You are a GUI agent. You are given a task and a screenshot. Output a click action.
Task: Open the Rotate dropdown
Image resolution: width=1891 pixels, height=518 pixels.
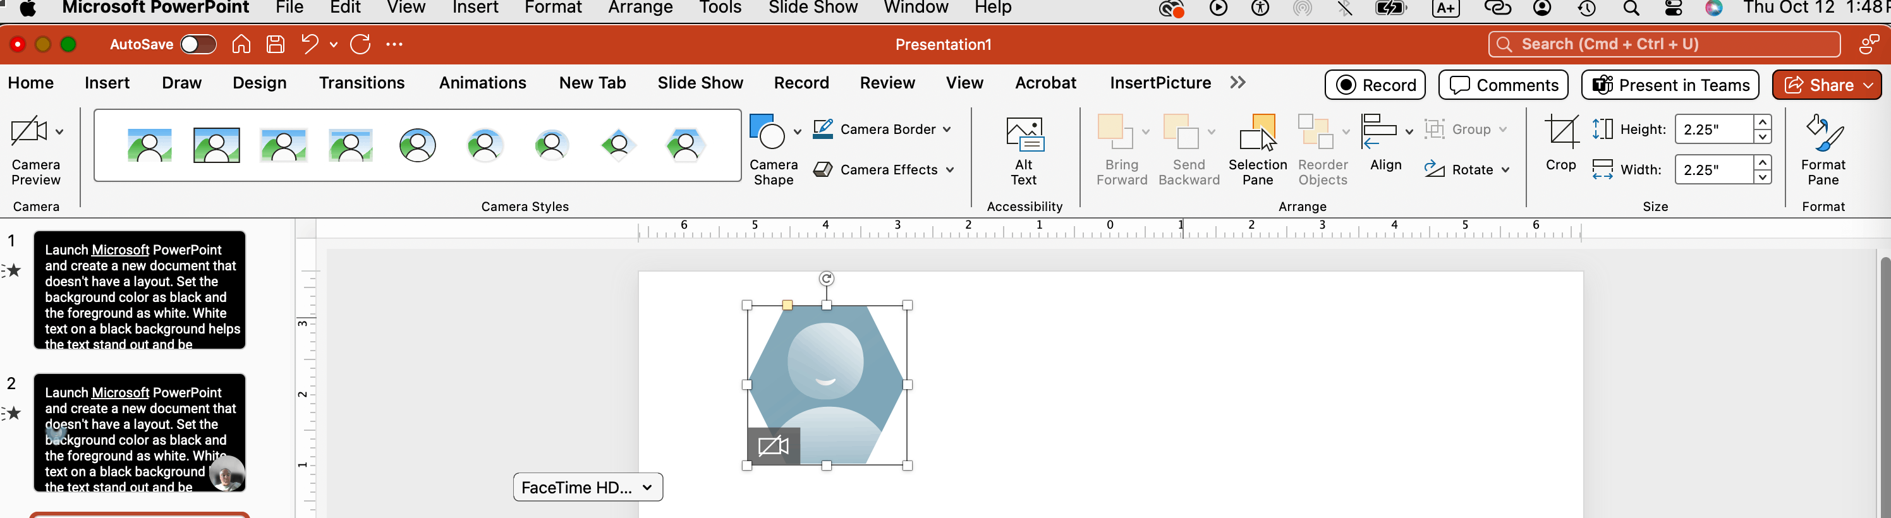click(x=1467, y=169)
